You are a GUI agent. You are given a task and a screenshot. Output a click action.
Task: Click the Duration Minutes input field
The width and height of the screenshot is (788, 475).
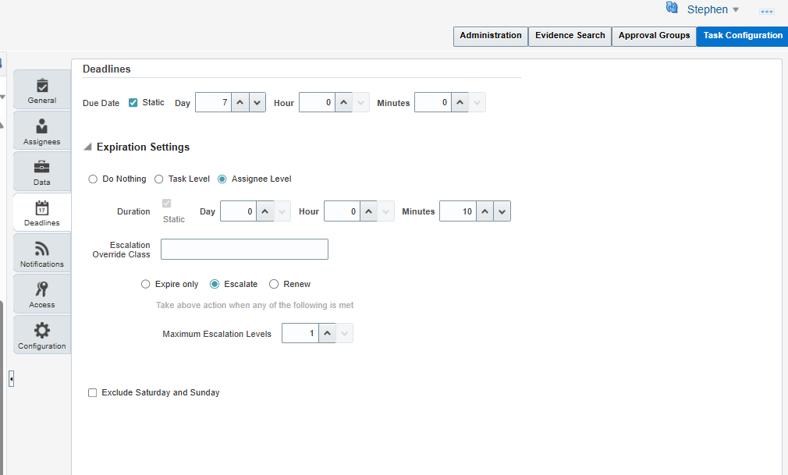pos(458,211)
